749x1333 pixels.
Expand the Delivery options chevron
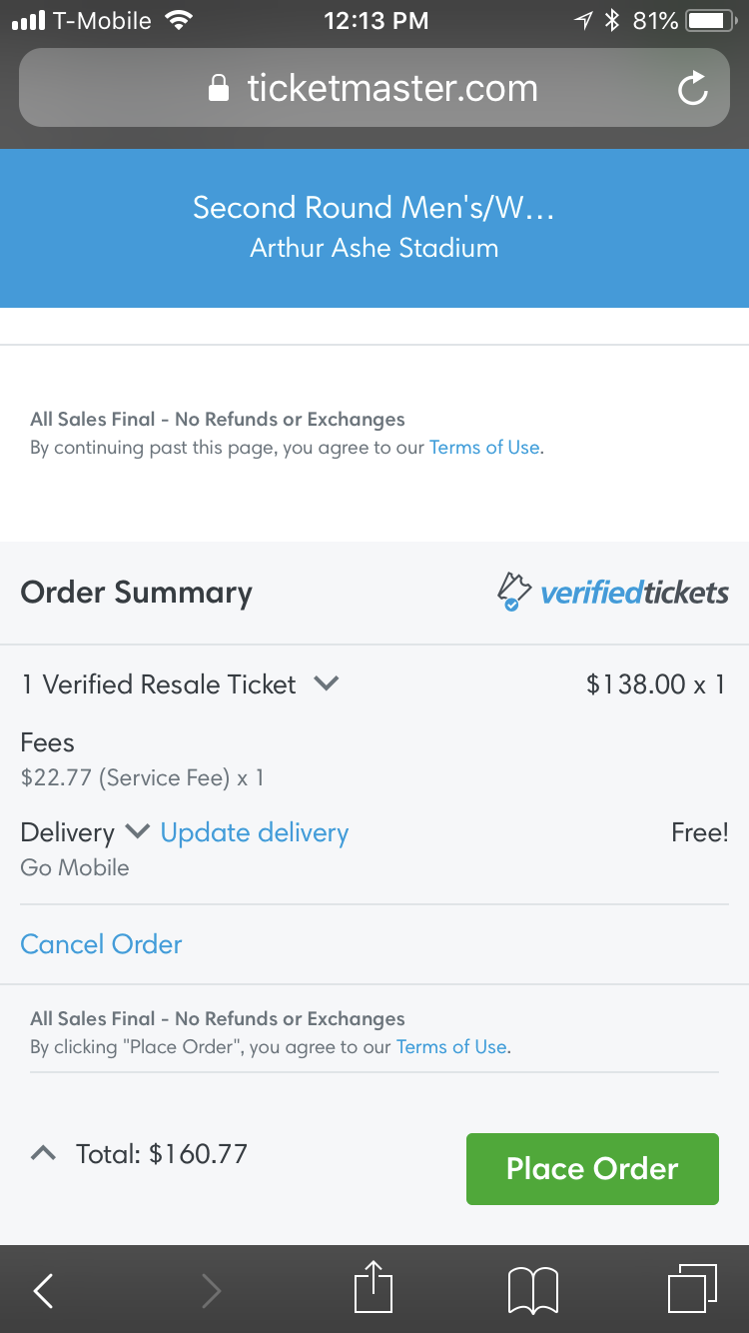coord(138,831)
